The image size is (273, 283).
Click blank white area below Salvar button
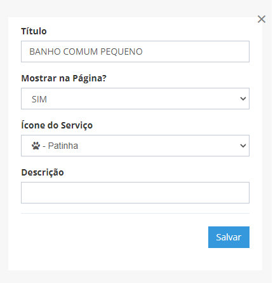229,259
